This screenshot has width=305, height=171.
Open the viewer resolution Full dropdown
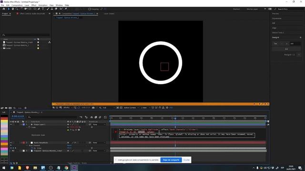(109, 108)
